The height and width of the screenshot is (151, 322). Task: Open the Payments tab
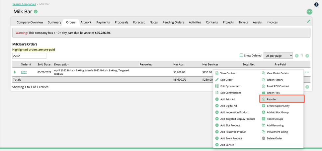(x=103, y=22)
